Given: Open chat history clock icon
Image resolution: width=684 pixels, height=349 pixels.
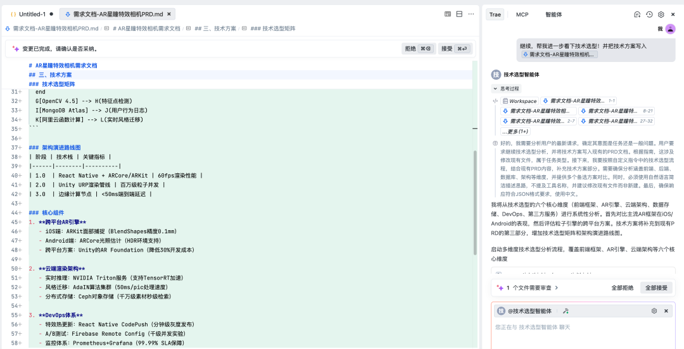Looking at the screenshot, I should [649, 15].
